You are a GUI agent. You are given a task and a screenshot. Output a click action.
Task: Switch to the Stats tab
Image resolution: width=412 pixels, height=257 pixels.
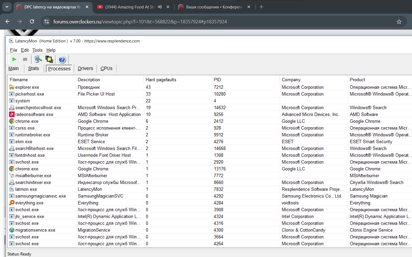point(33,69)
